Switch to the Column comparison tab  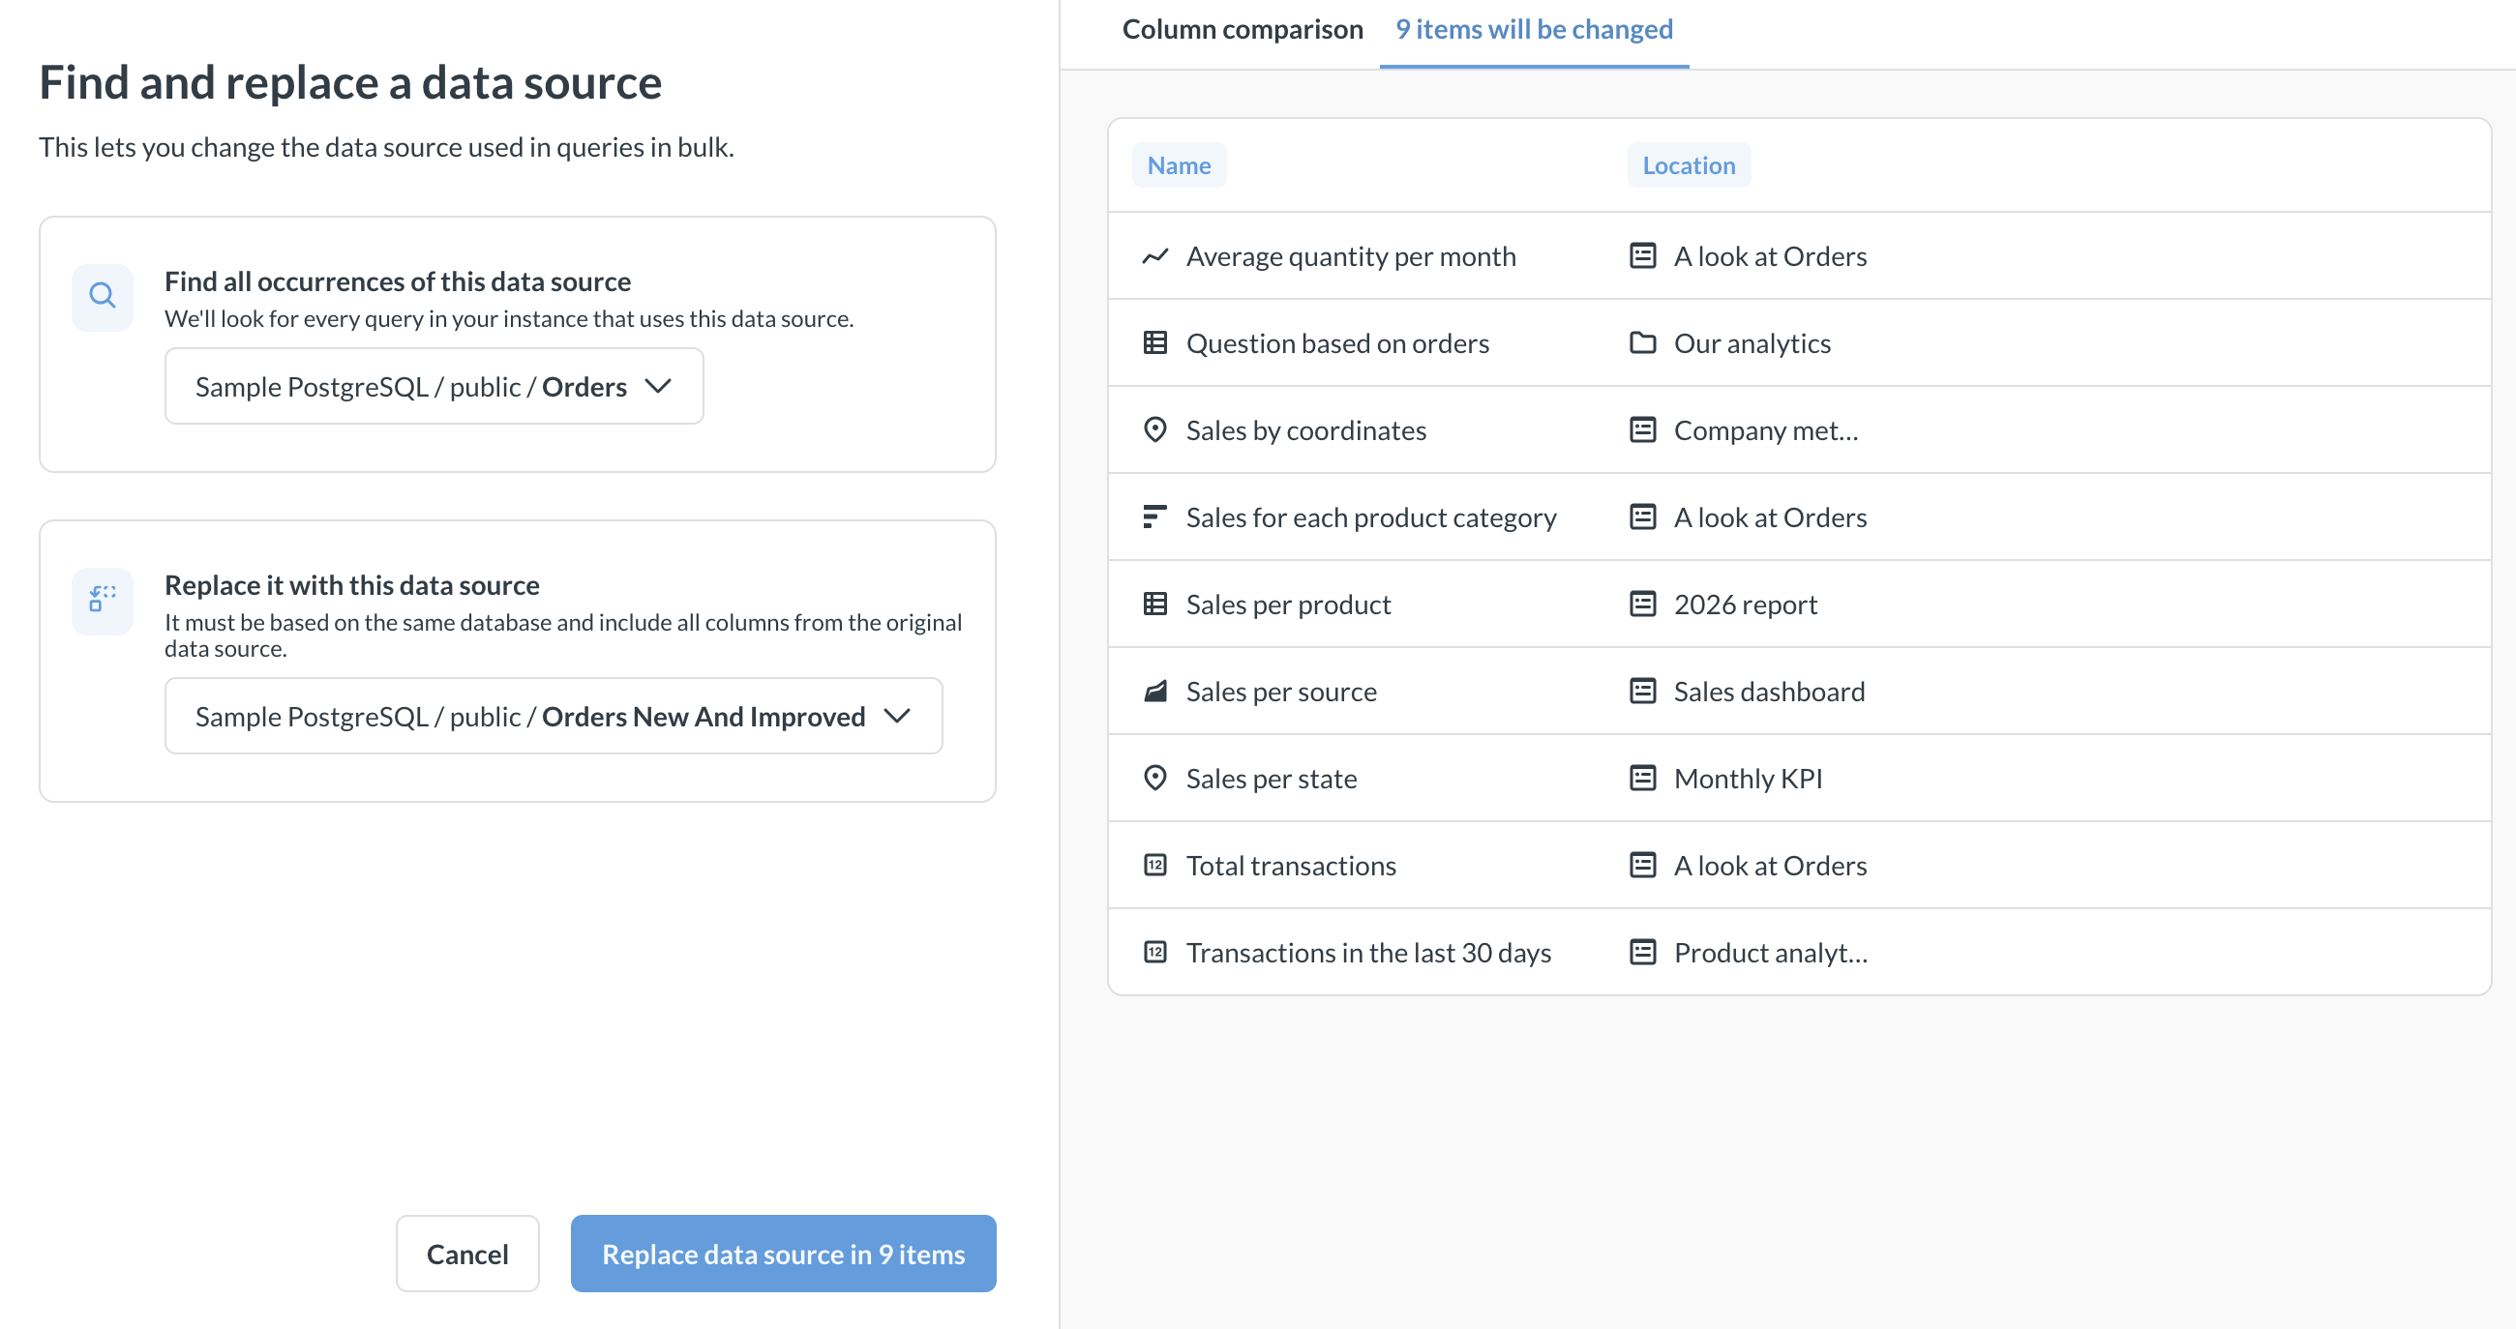1242,29
